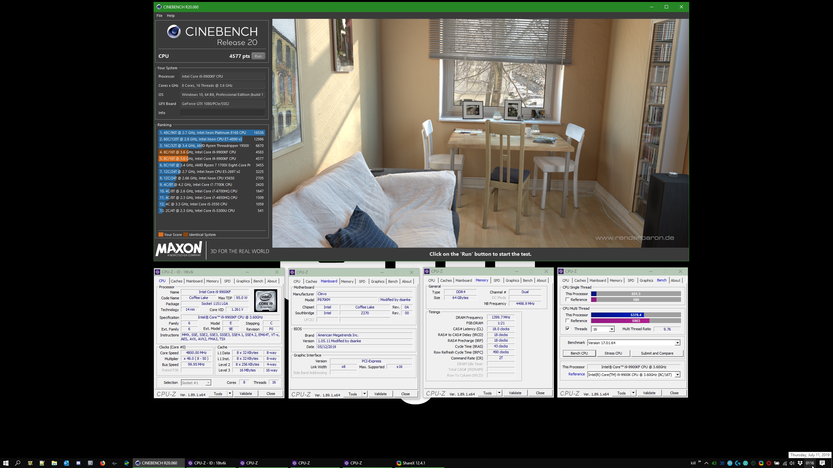
Task: Open the Socket #1 Selection dropdown
Action: point(196,383)
